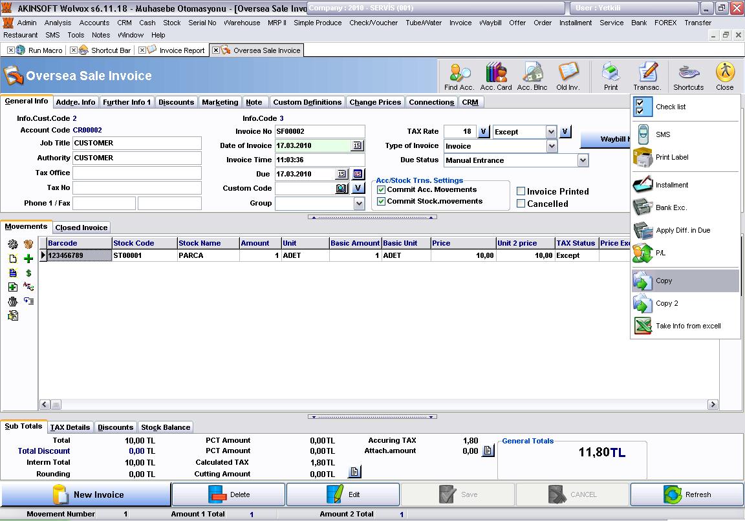Image resolution: width=745 pixels, height=521 pixels.
Task: Close the Invoice Report tab using its X box
Action: tap(142, 50)
